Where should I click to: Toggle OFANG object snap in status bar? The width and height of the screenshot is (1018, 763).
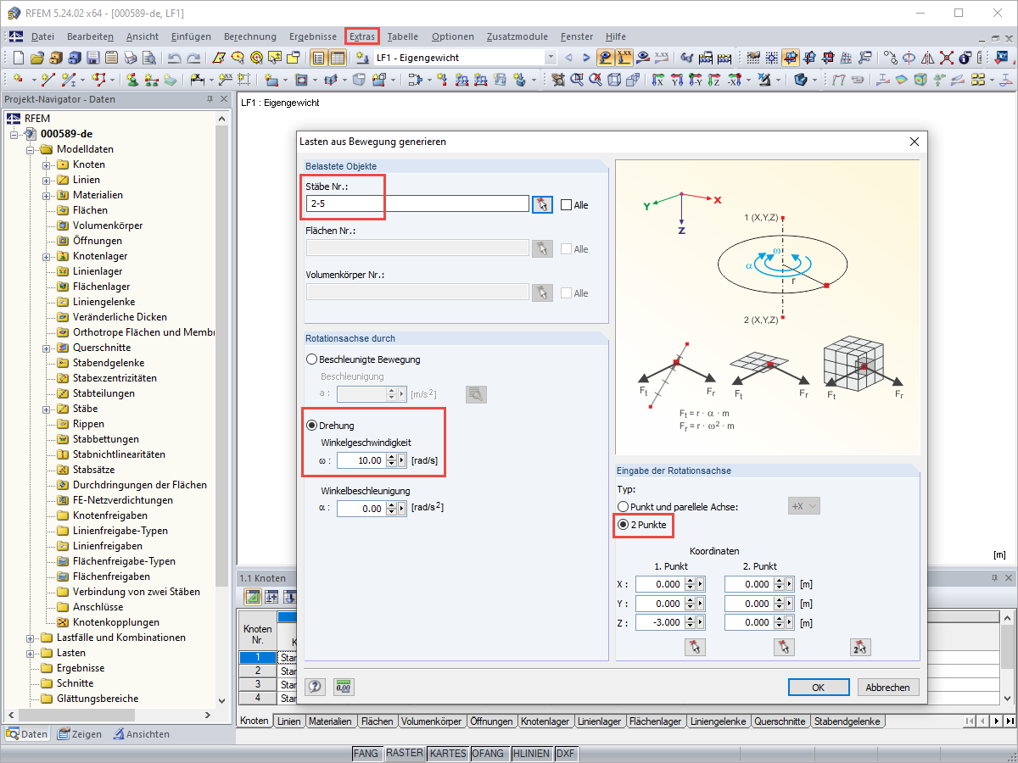point(488,754)
